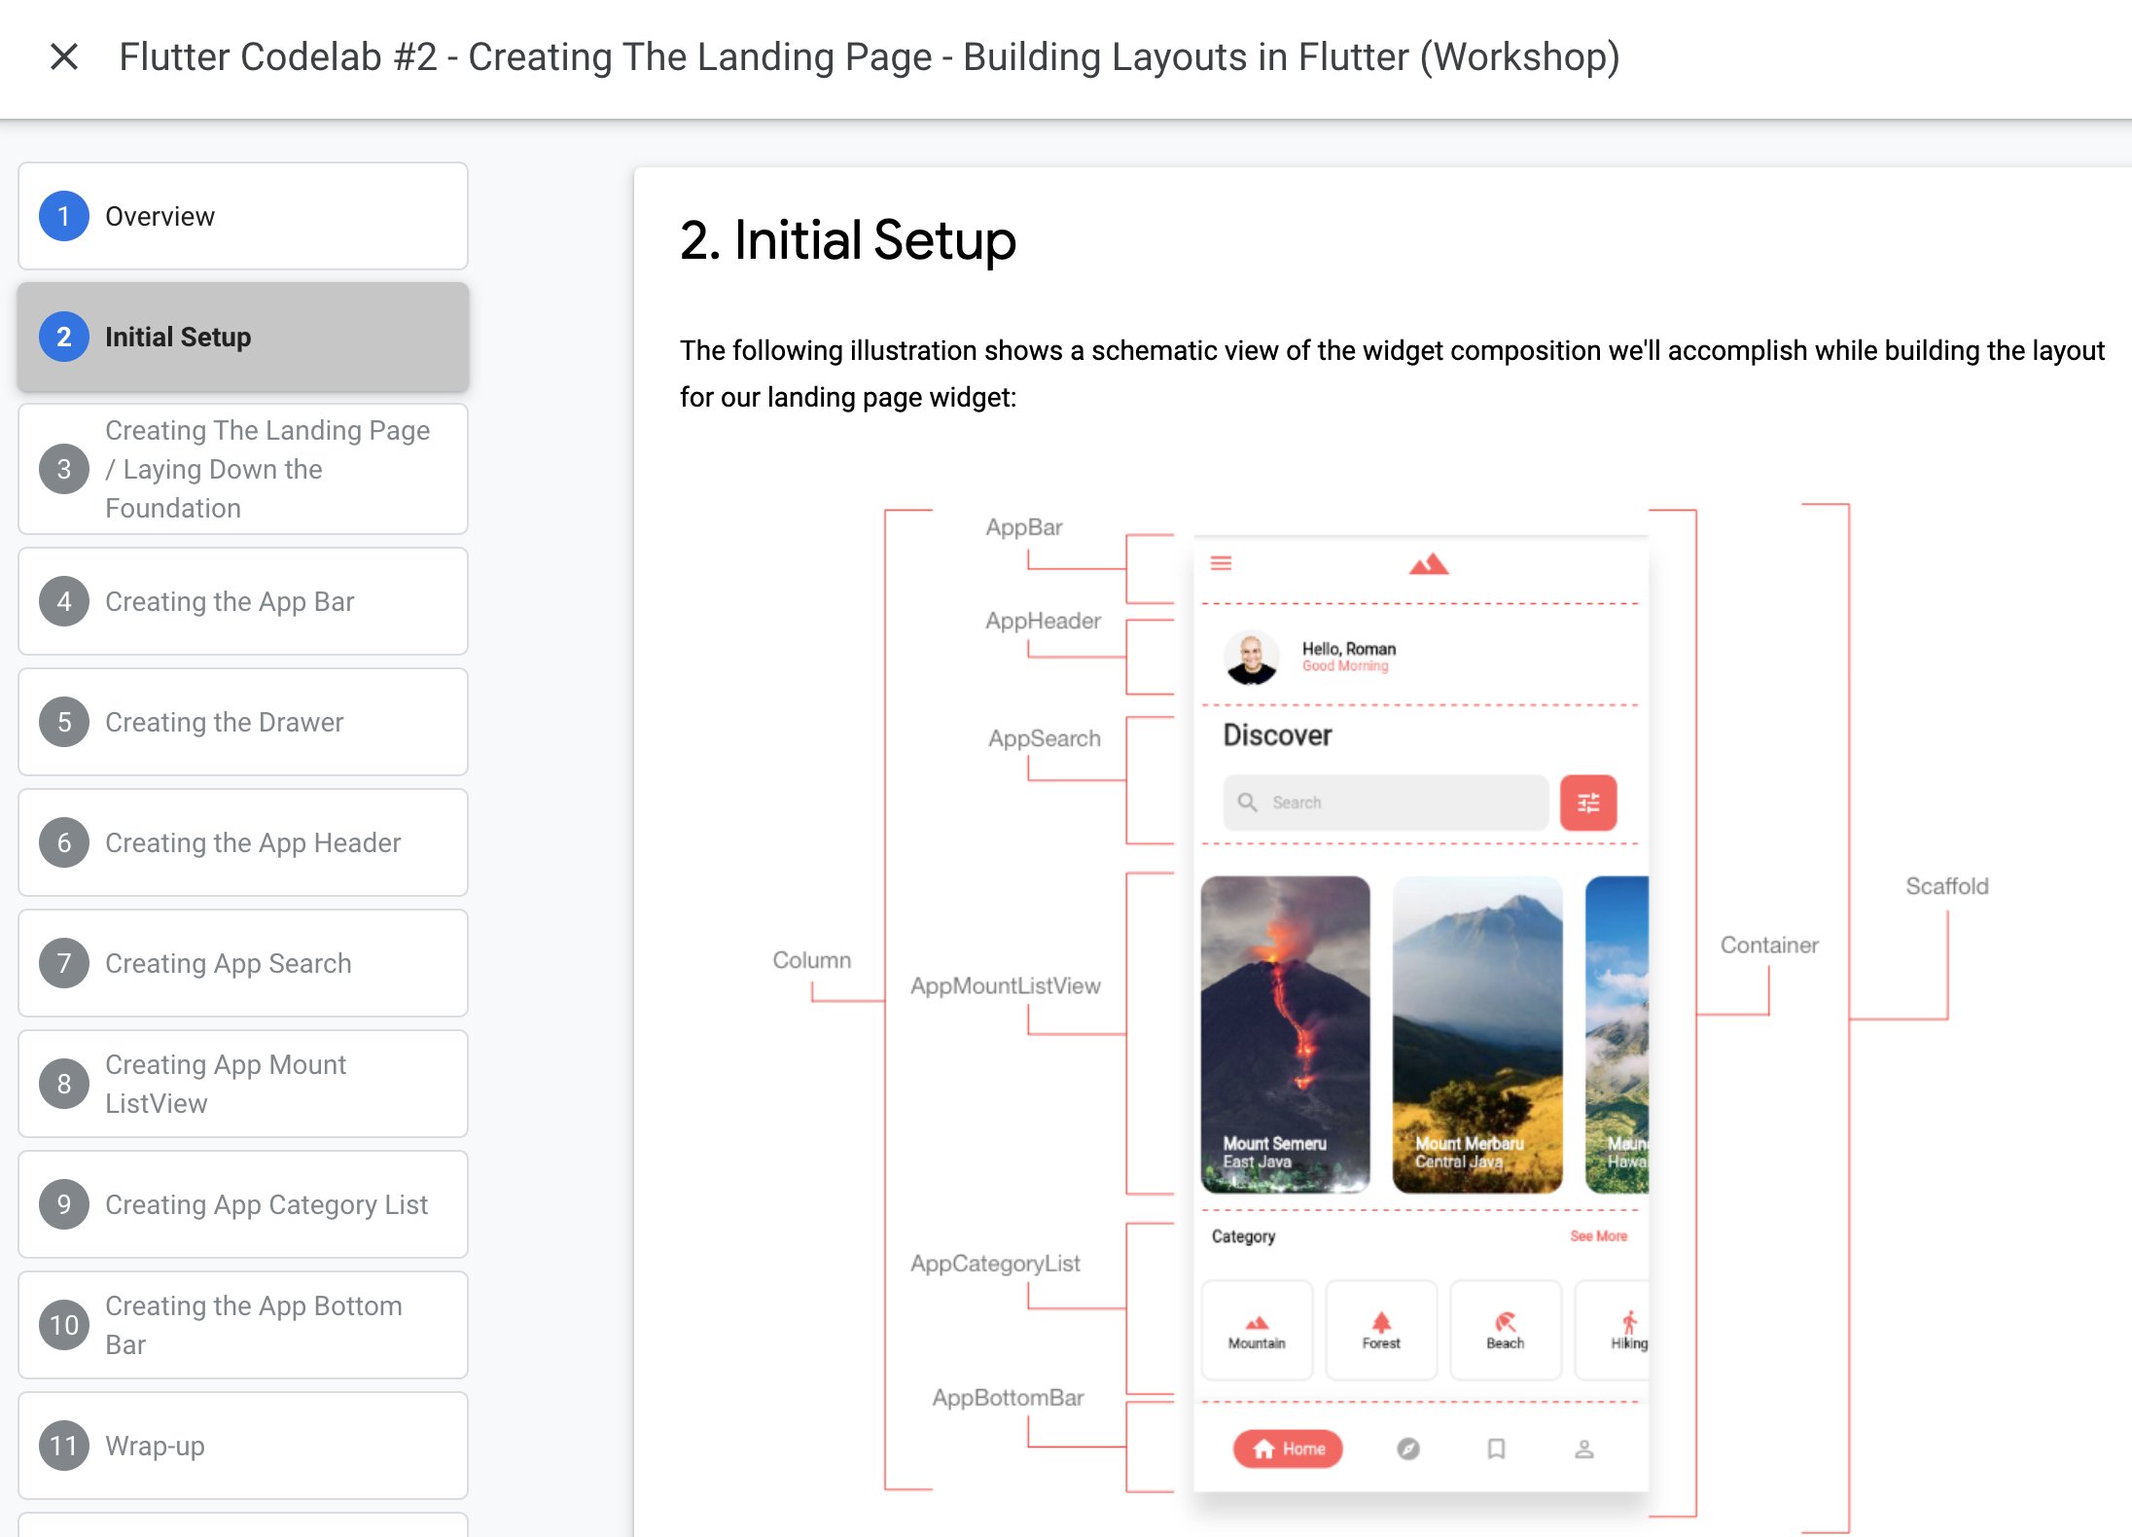This screenshot has width=2132, height=1537.
Task: Click the step 6 number circle
Action: point(64,842)
